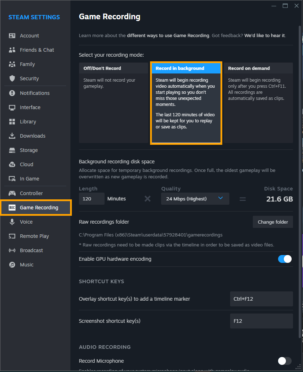
Task: Select the Record on demand mode
Action: click(x=258, y=103)
